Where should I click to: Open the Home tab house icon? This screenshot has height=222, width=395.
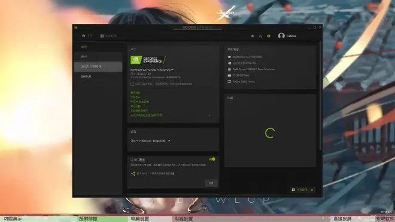click(84, 36)
